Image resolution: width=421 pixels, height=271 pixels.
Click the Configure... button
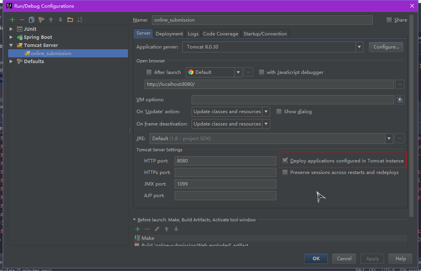click(x=386, y=47)
